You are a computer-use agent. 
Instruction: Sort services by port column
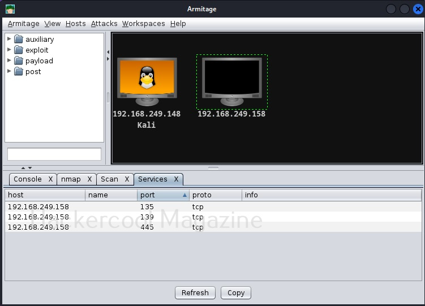tap(163, 195)
